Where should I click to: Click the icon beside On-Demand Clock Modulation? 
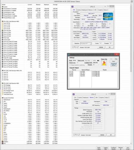pos(3,60)
